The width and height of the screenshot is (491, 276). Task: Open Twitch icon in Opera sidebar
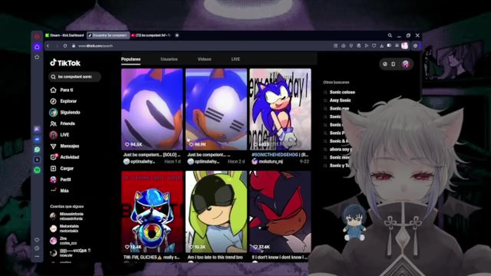click(37, 160)
